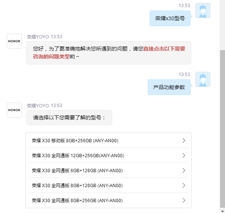
Task: Click the 请选择以下您需要了解的型号 message
Action: 69,118
